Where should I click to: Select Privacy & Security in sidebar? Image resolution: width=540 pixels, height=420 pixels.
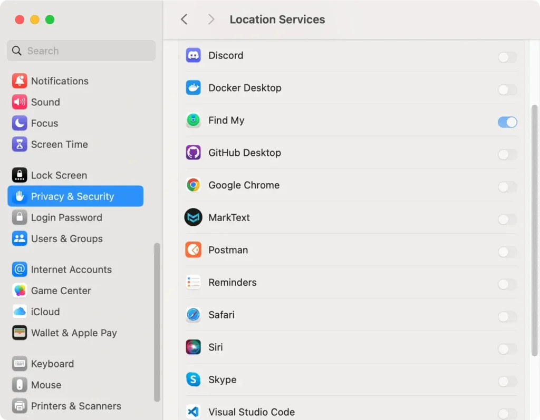tap(75, 196)
